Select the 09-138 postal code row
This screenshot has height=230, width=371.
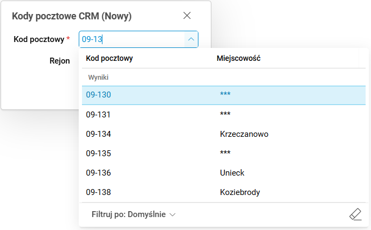coord(99,192)
